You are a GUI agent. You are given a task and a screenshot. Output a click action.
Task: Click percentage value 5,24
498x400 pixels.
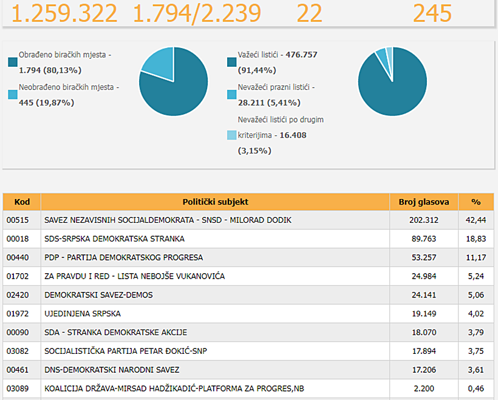click(x=476, y=276)
